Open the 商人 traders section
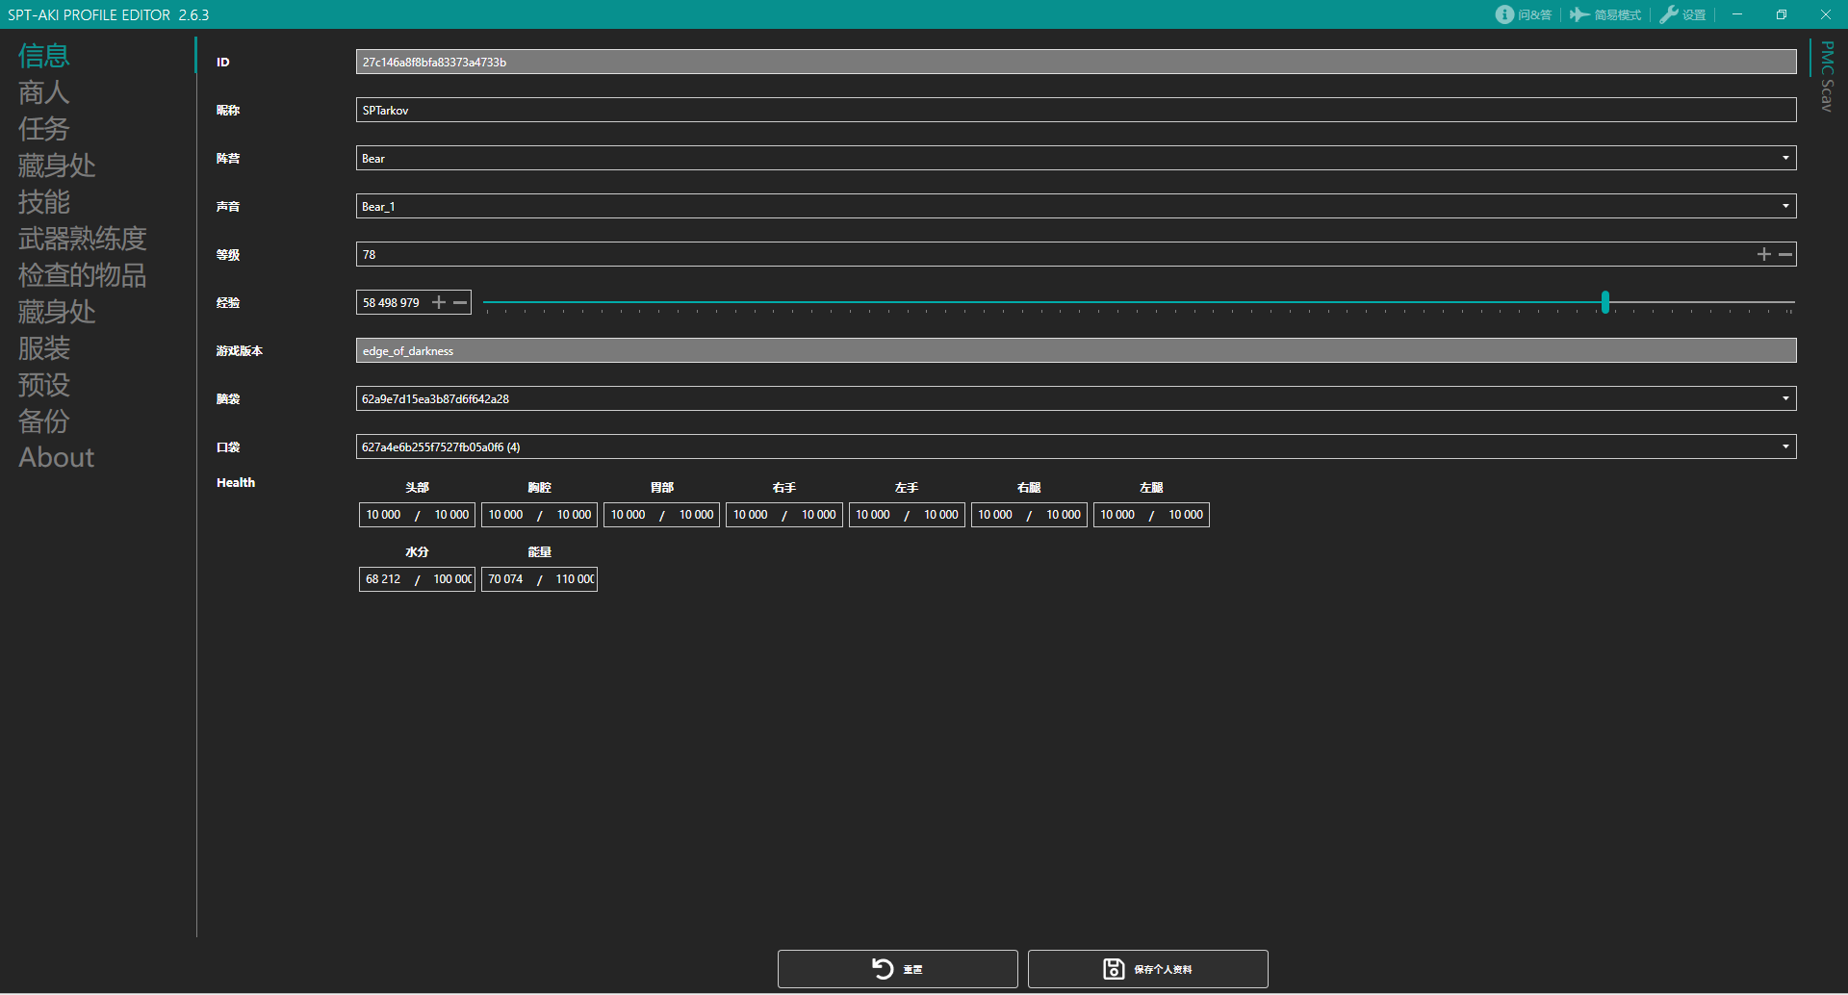The height and width of the screenshot is (995, 1848). point(44,92)
